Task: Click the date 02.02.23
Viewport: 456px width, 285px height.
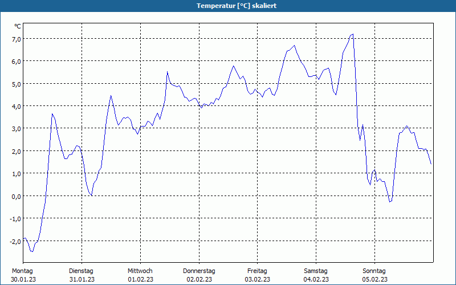Action: coord(199,279)
